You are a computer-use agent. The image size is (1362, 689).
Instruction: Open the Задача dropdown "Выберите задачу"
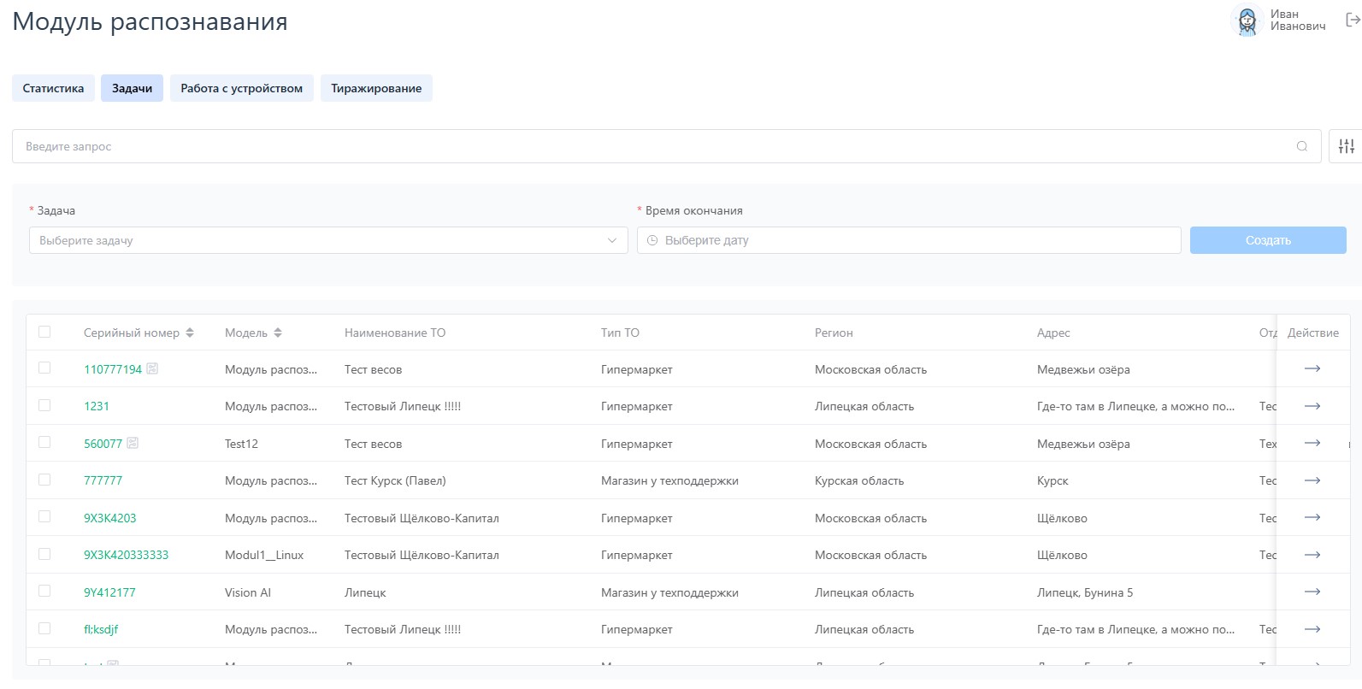328,240
